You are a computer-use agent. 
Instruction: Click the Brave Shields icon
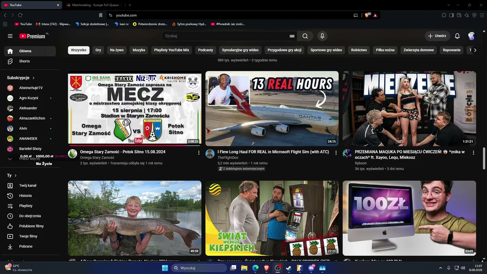367,15
